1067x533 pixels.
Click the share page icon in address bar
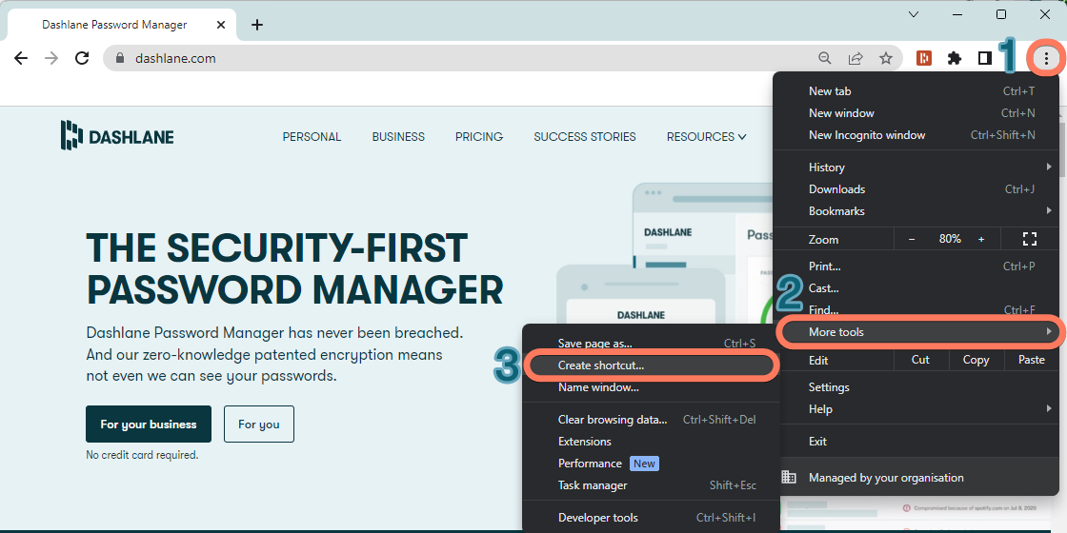pyautogui.click(x=856, y=58)
